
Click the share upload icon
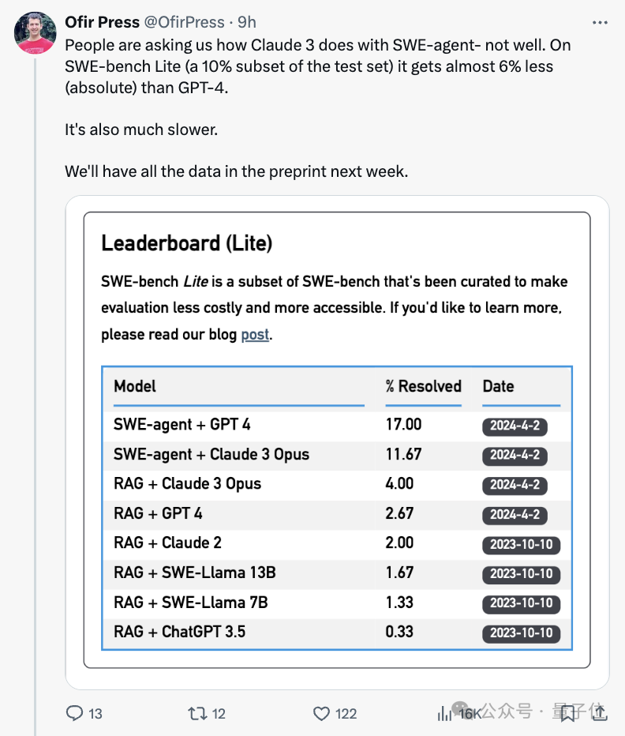tap(600, 714)
